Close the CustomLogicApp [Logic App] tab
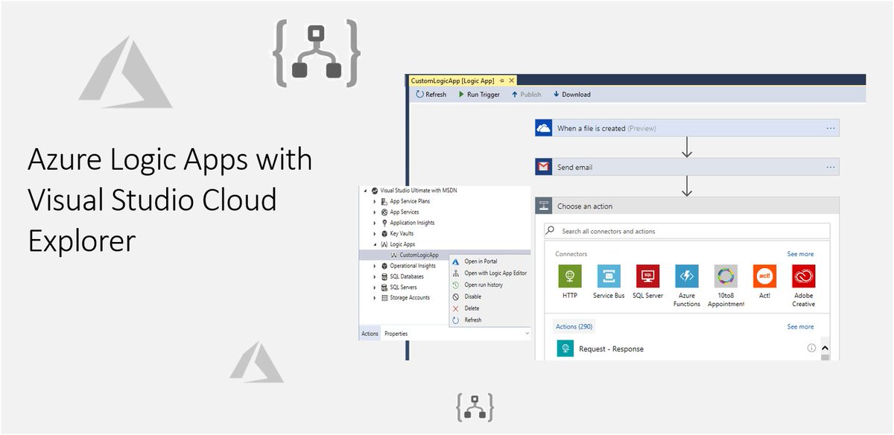 [x=512, y=80]
